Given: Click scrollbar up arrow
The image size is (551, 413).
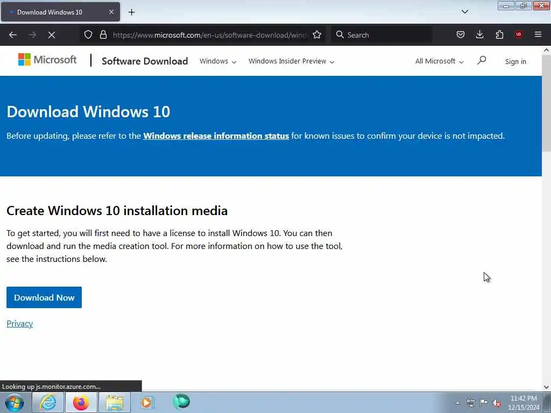Looking at the screenshot, I should coord(546,50).
